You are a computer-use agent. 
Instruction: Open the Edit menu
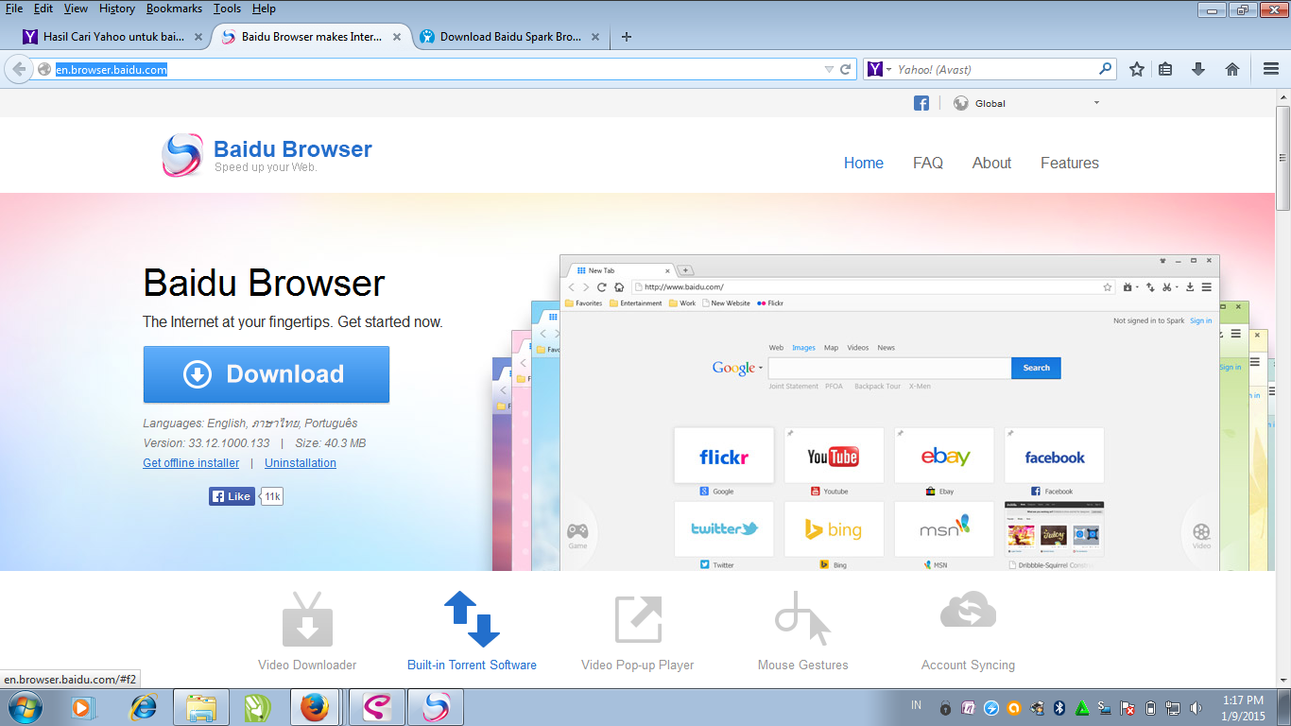coord(43,9)
